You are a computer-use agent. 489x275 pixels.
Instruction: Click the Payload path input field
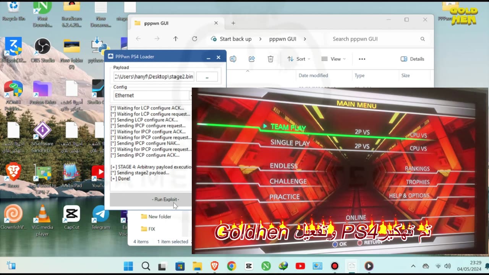coord(154,76)
